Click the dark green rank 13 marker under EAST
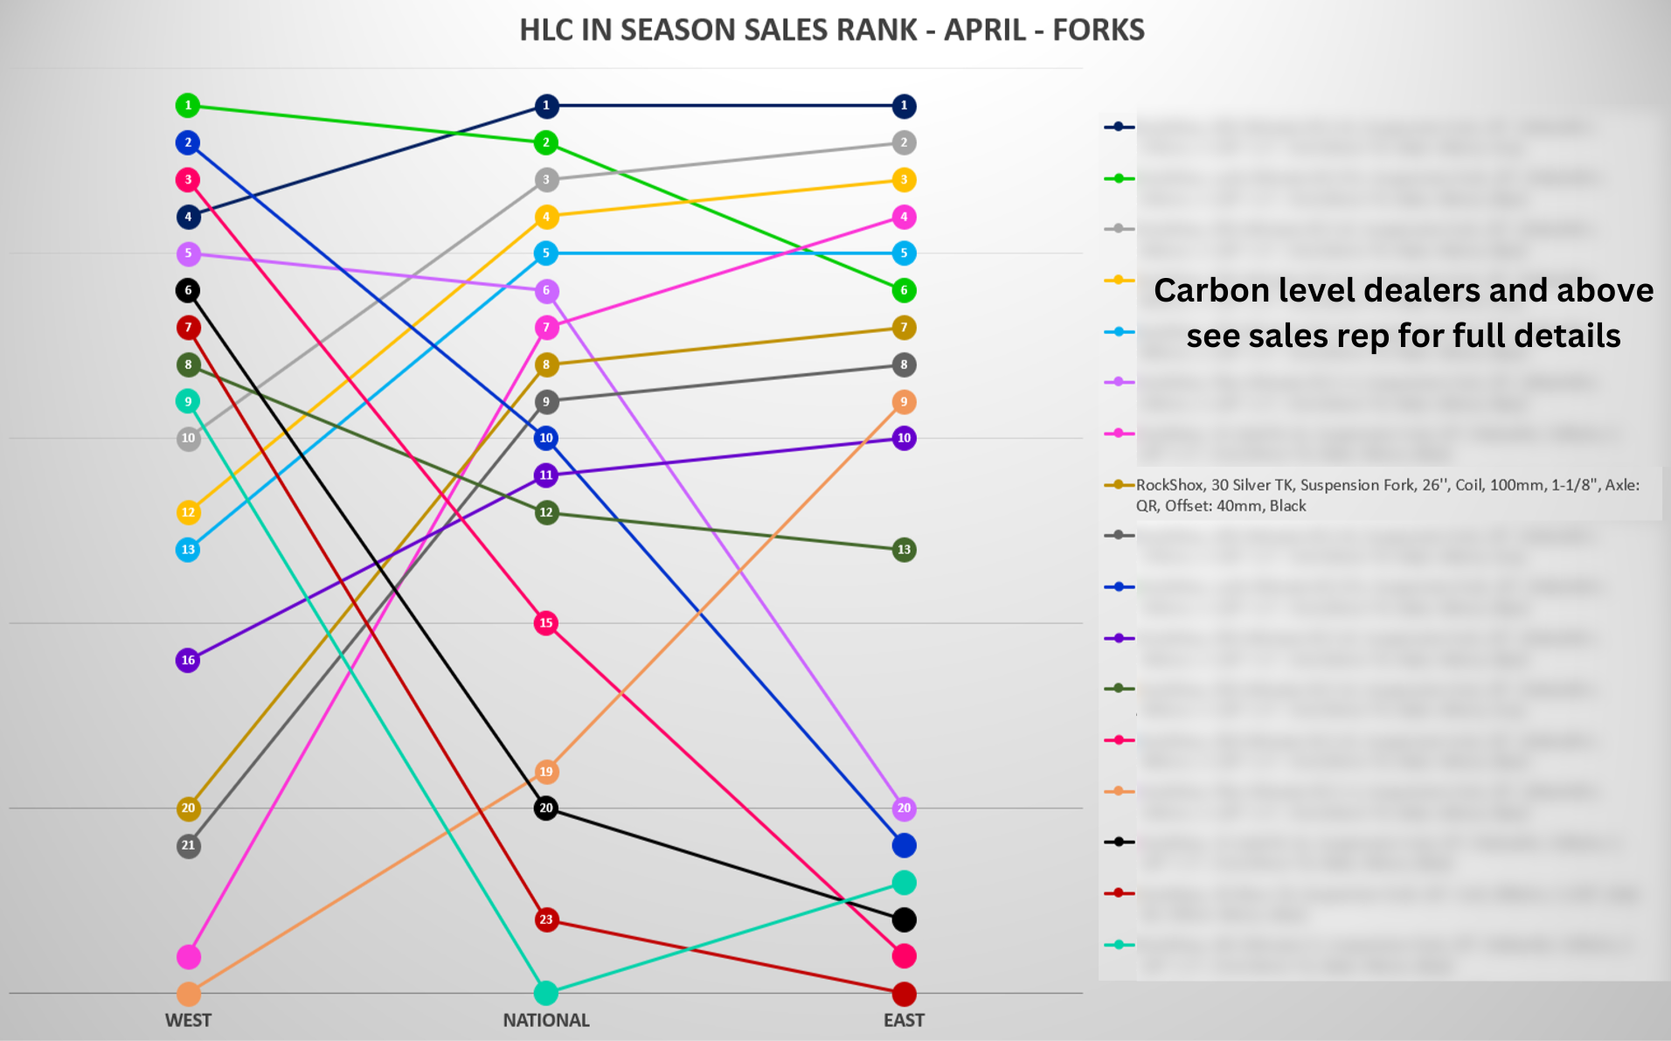Screen dimensions: 1671x1041 coord(904,550)
